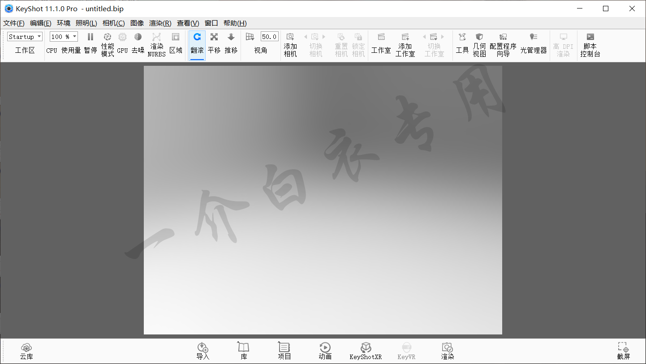Take a screenshot with 截屏
Screen dimensions: 646x364
pyautogui.click(x=623, y=351)
